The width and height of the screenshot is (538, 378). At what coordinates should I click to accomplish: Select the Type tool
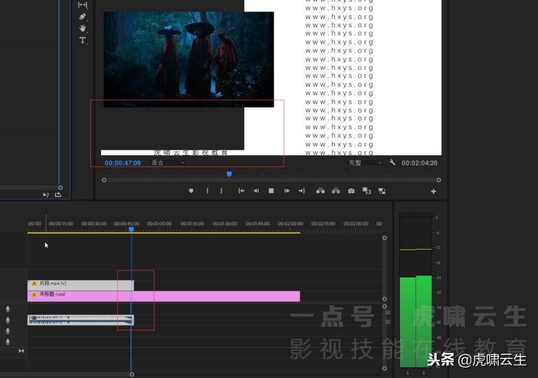(82, 40)
